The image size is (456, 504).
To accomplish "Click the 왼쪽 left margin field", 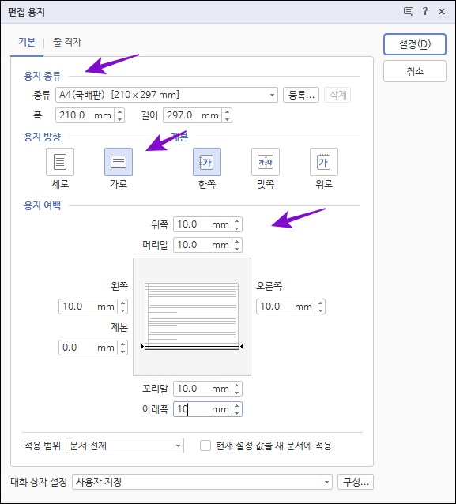I will click(89, 307).
